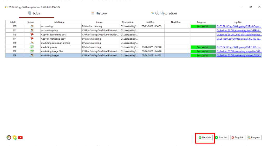267x146 pixels.
Task: Switch to the History tab
Action: coord(99,13)
